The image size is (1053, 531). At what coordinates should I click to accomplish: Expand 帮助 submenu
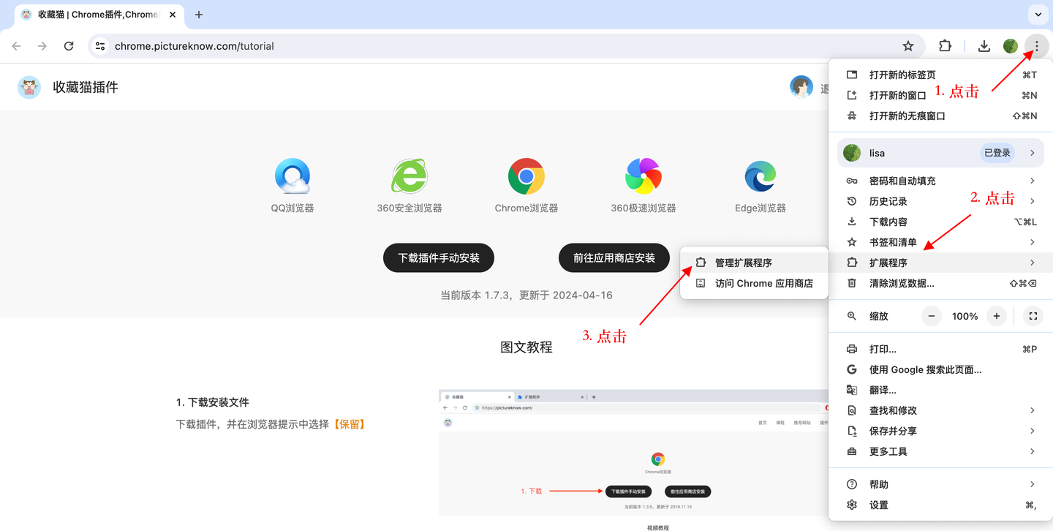[941, 484]
